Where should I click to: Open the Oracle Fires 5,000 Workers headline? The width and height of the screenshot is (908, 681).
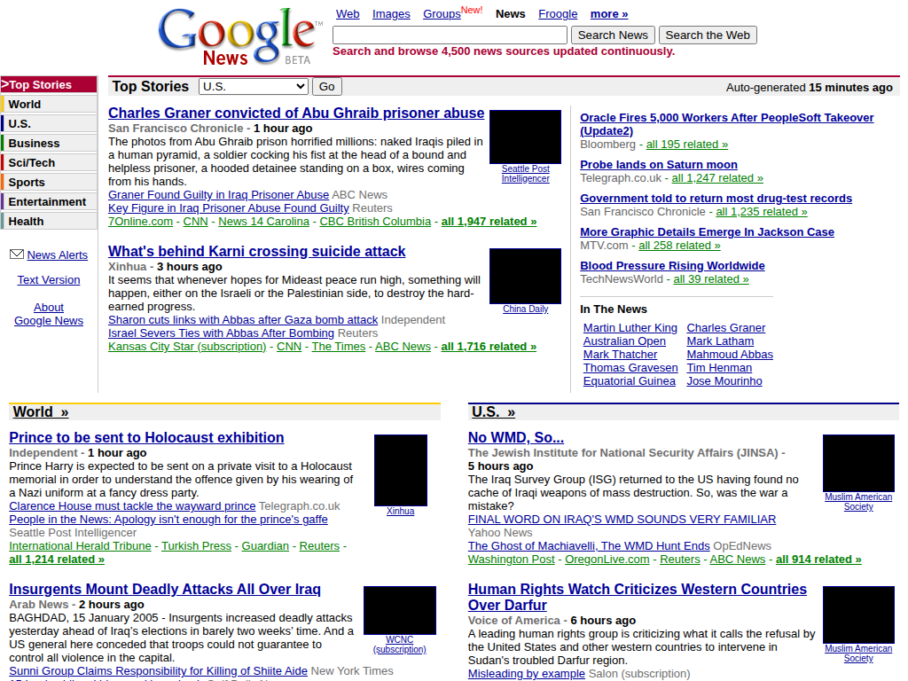[727, 124]
